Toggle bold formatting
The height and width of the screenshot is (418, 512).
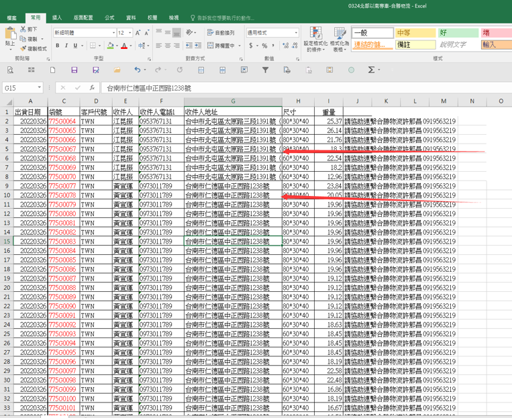(58, 46)
